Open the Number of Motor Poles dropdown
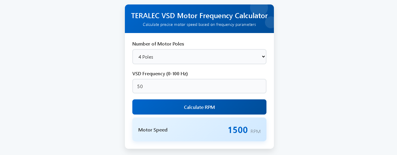 [199, 57]
